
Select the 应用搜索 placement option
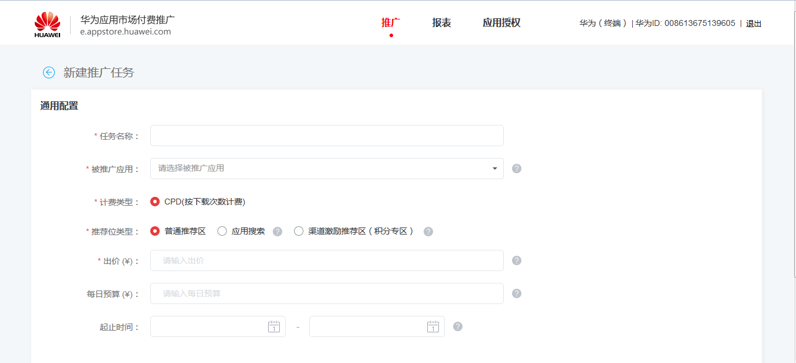tap(222, 231)
